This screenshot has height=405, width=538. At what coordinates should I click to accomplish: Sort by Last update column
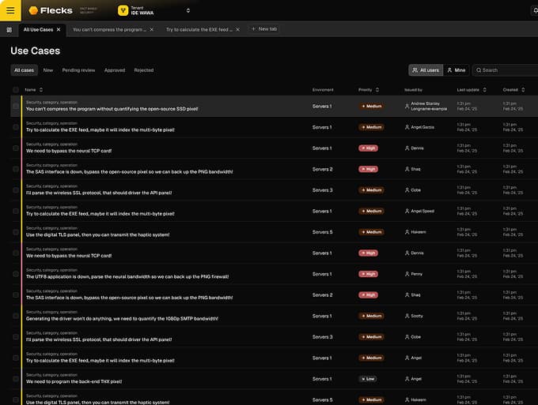tap(484, 90)
